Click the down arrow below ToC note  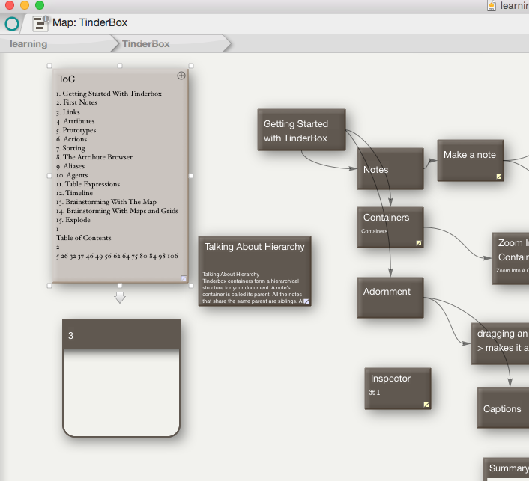(120, 297)
